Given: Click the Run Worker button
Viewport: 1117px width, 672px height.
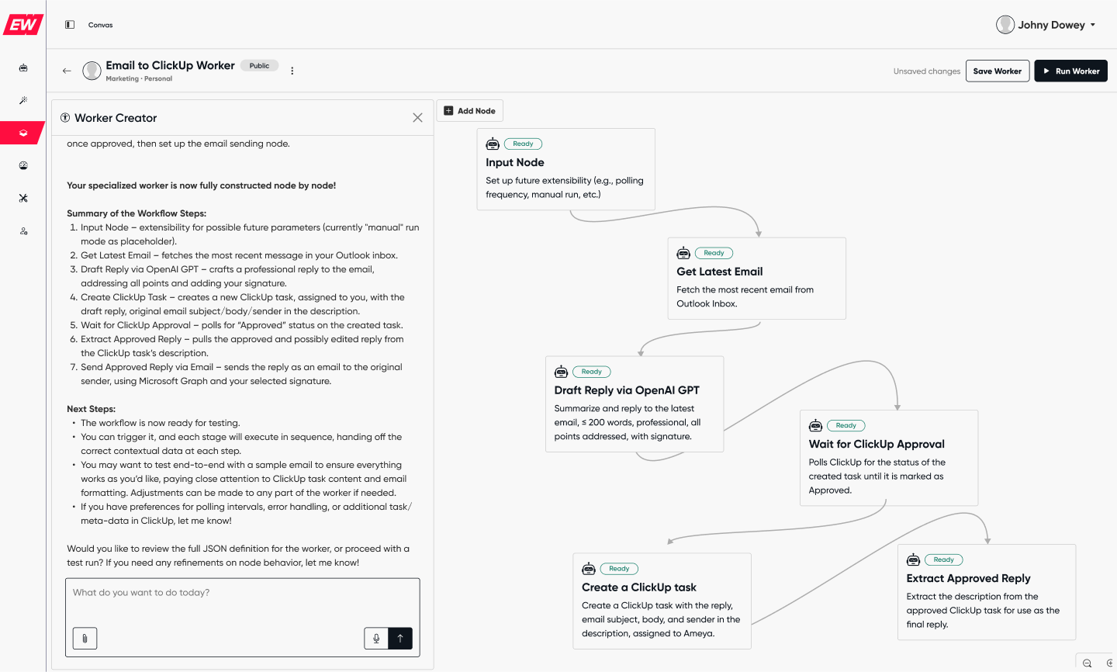Looking at the screenshot, I should point(1070,71).
